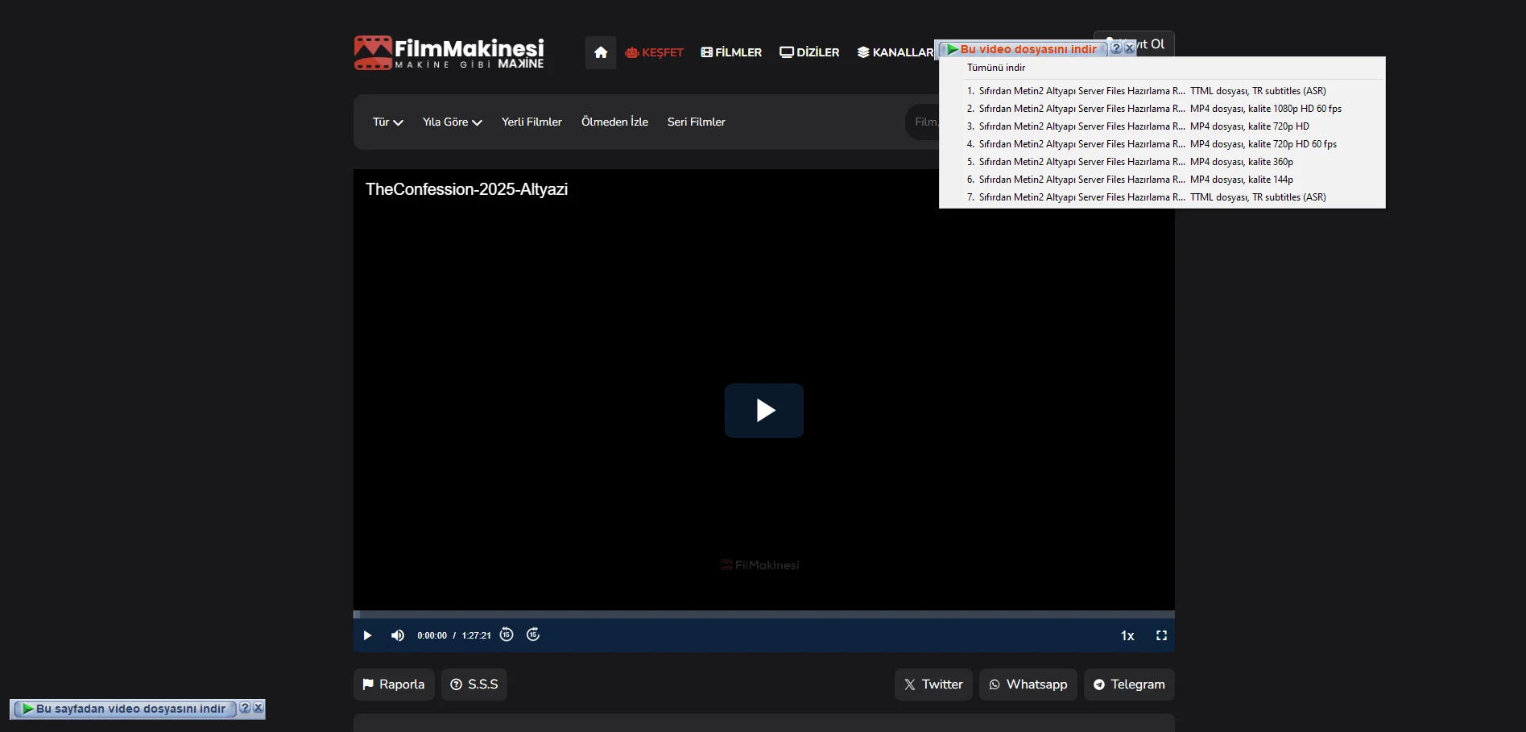Share the video on Whatsapp
This screenshot has height=732, width=1526.
point(1028,684)
